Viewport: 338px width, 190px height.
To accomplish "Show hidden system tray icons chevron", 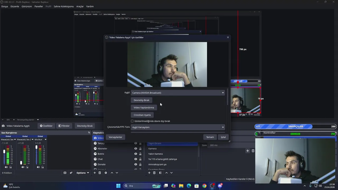I will (x=305, y=186).
